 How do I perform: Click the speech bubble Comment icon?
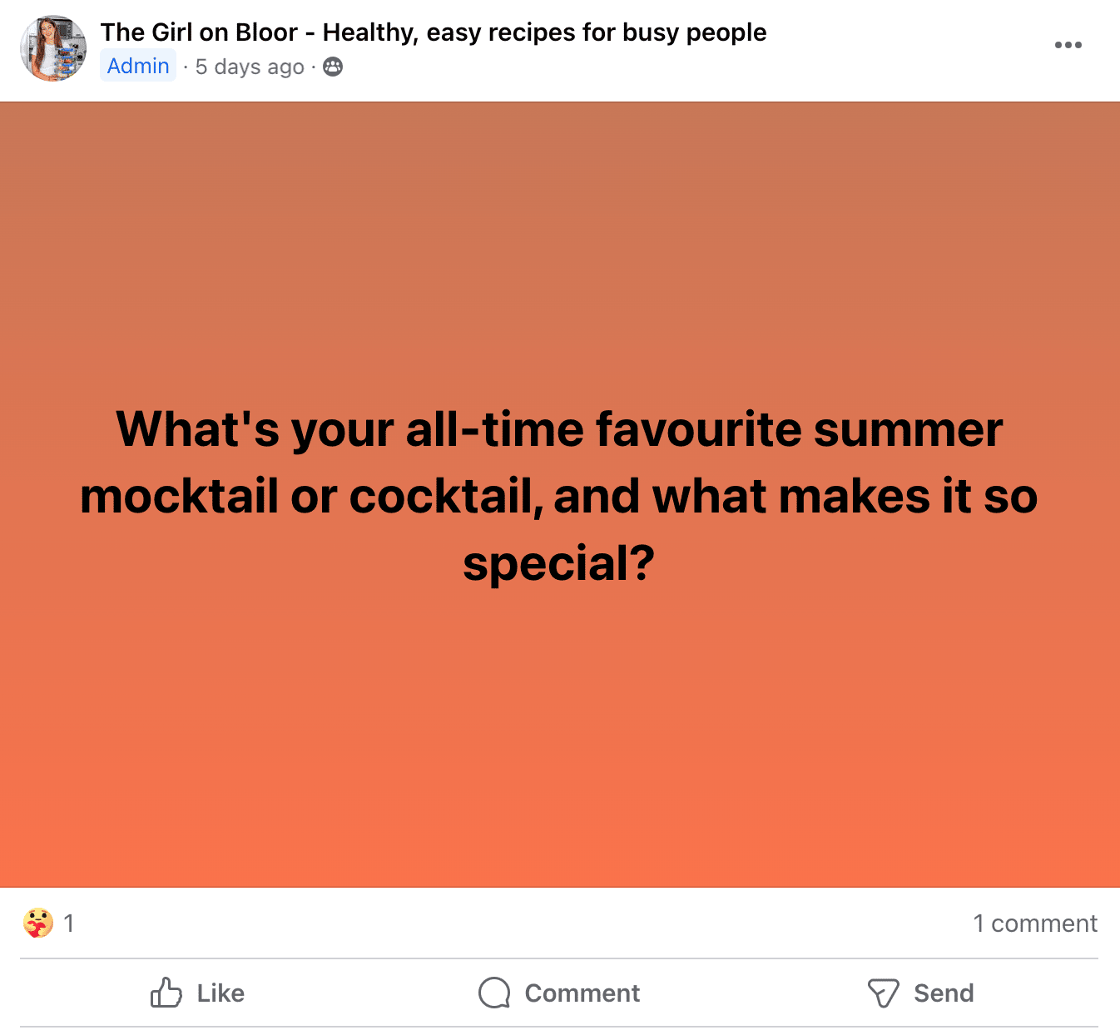(x=494, y=993)
